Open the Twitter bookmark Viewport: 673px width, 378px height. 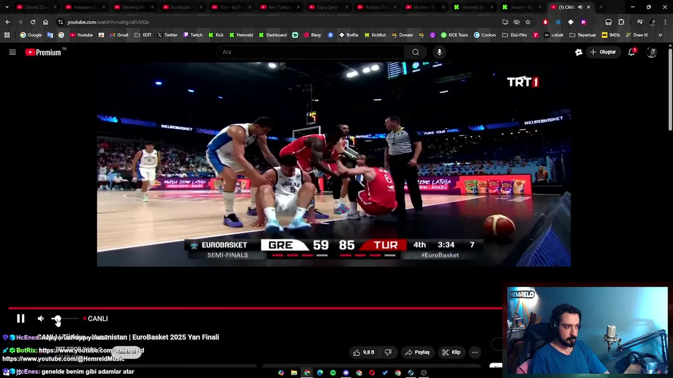coord(167,35)
